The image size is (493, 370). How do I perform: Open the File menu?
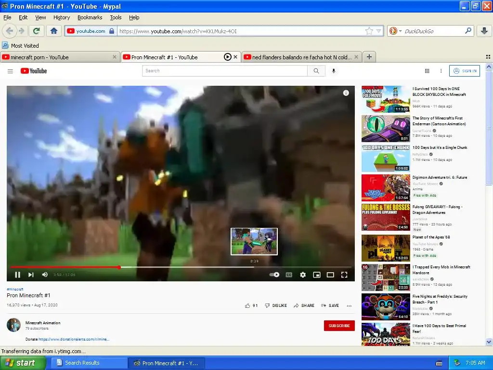[7, 17]
